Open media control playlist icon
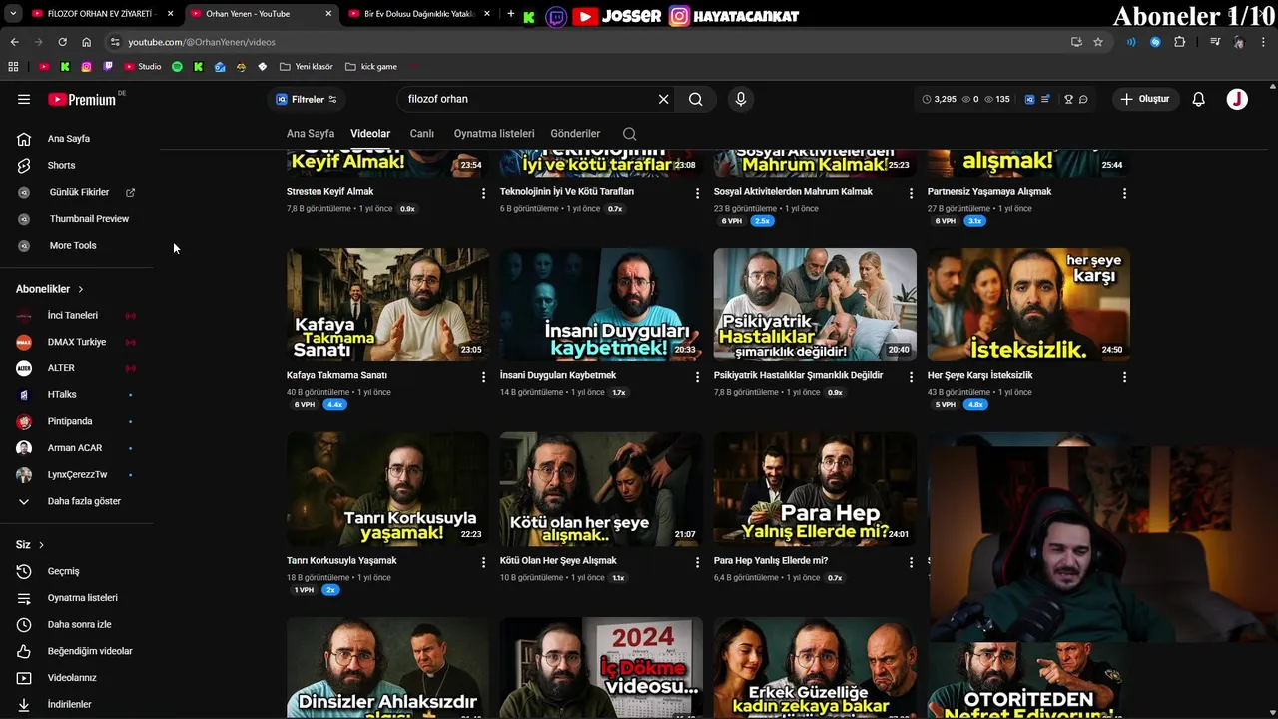The width and height of the screenshot is (1278, 719). click(x=1215, y=42)
